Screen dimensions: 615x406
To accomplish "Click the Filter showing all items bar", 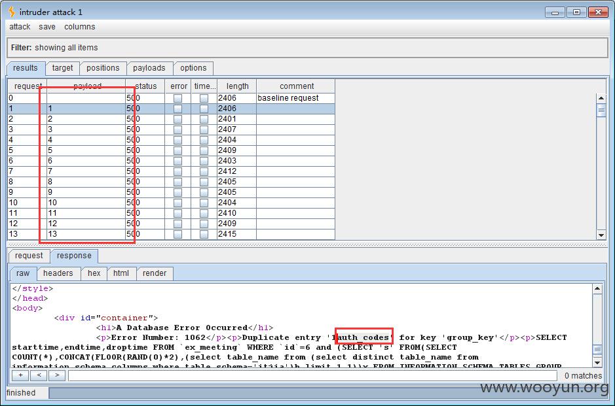I will 307,48.
